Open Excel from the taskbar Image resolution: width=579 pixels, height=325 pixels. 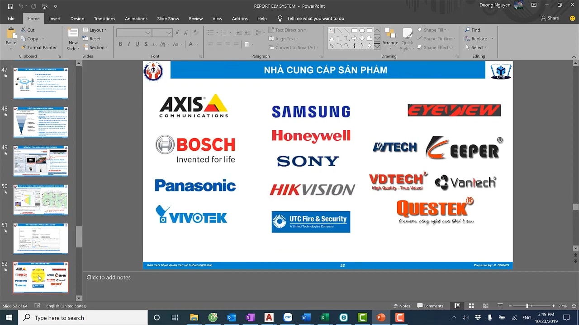tap(325, 317)
